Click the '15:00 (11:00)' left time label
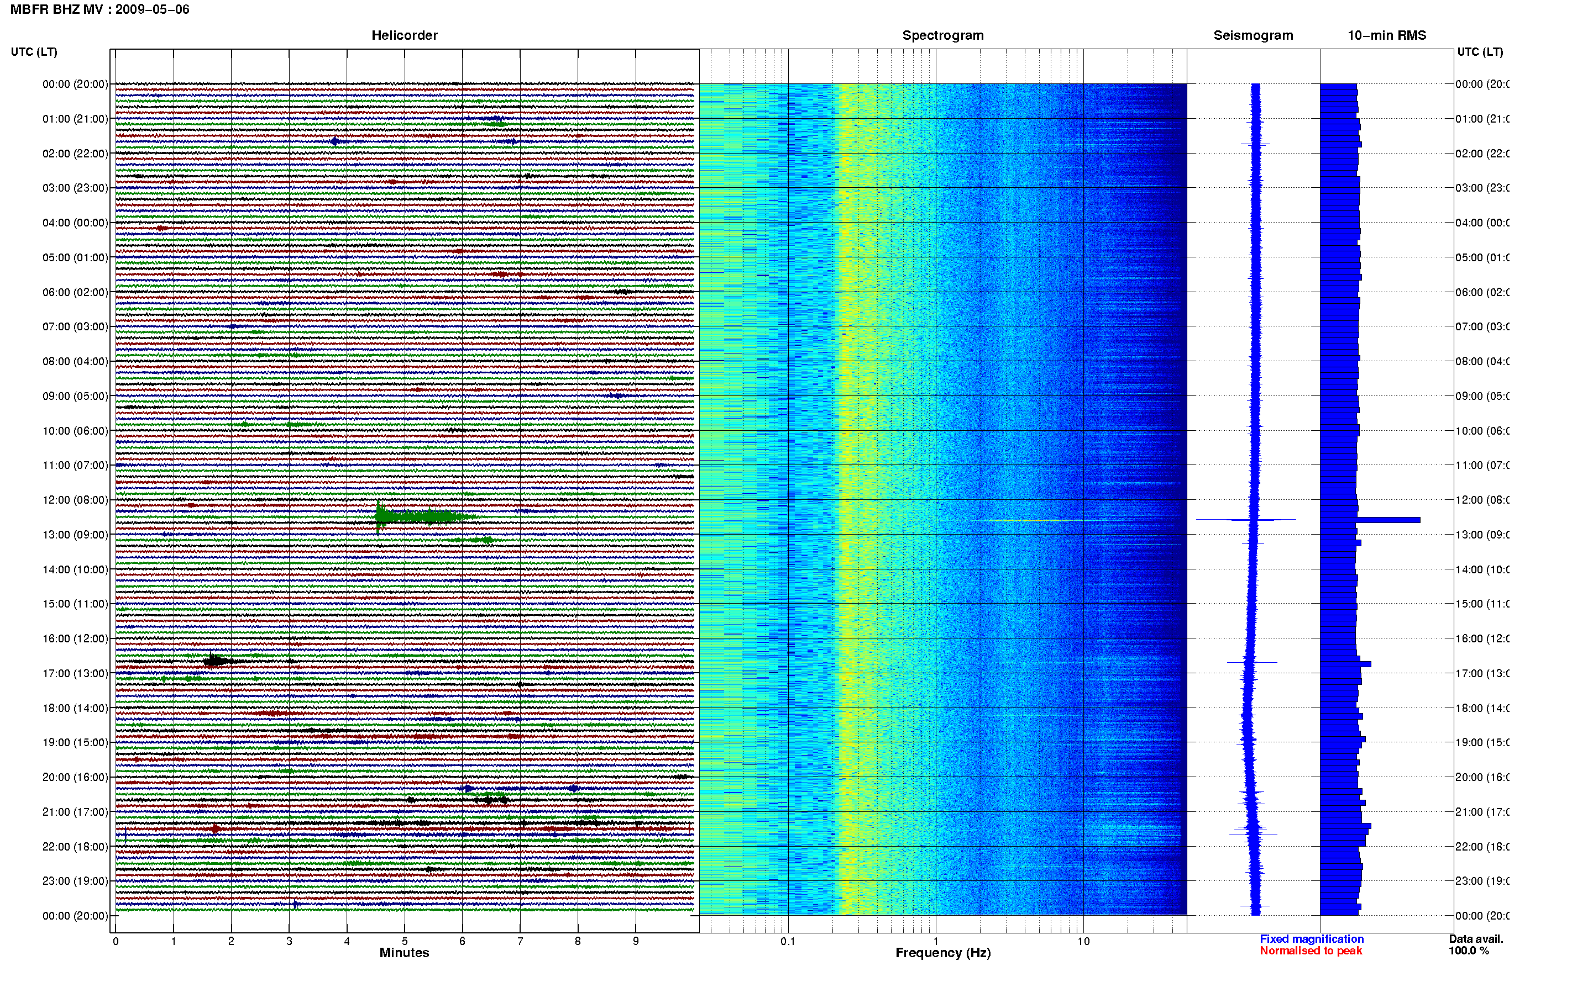This screenshot has width=1572, height=982. tap(75, 604)
